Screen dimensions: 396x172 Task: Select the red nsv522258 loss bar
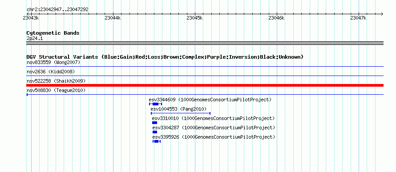(205, 85)
